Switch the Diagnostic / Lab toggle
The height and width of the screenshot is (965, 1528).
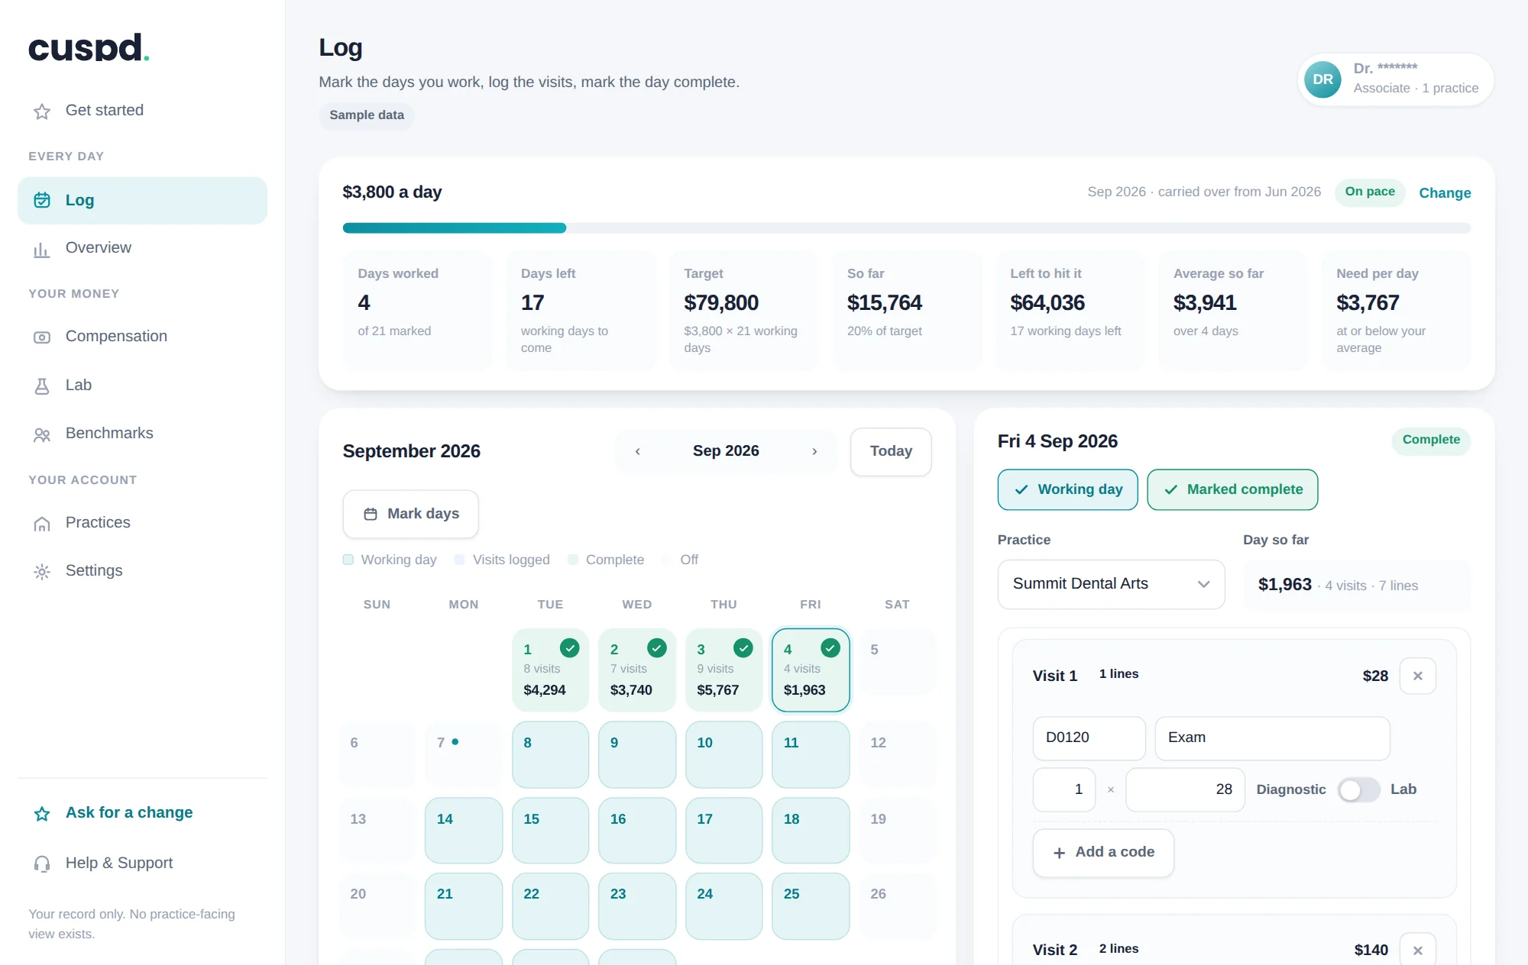(1358, 789)
